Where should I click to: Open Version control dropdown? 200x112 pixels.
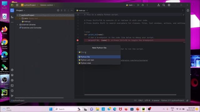click(x=47, y=5)
